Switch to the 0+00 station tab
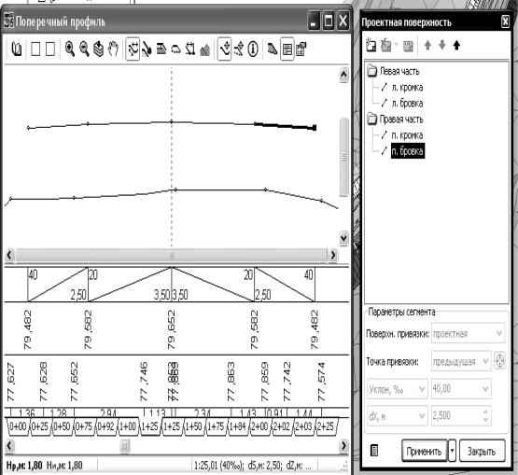 coord(18,426)
